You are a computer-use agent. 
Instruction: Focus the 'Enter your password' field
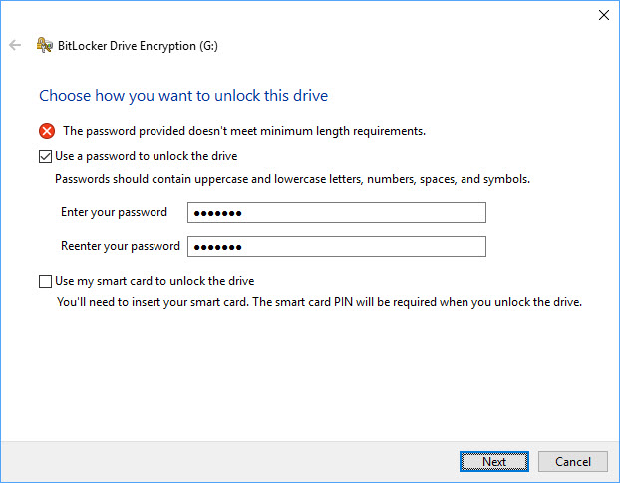pos(337,213)
